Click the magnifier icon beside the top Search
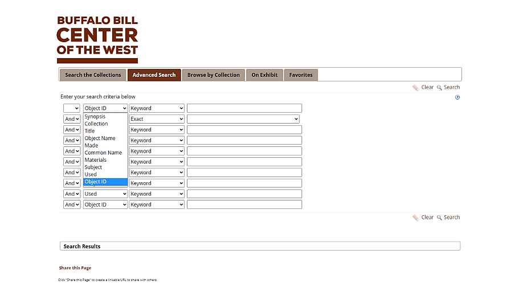Image resolution: width=519 pixels, height=287 pixels. click(439, 88)
